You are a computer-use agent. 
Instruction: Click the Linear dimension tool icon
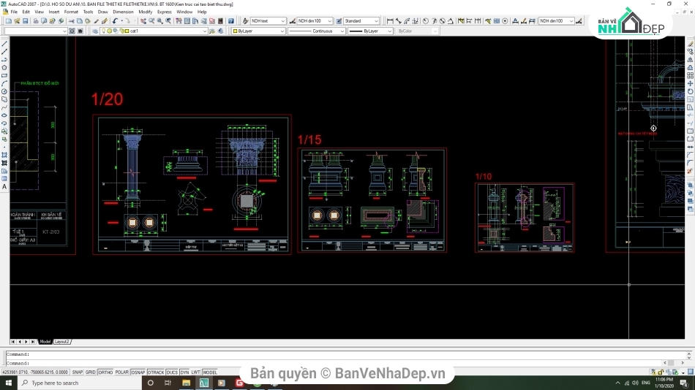click(390, 21)
